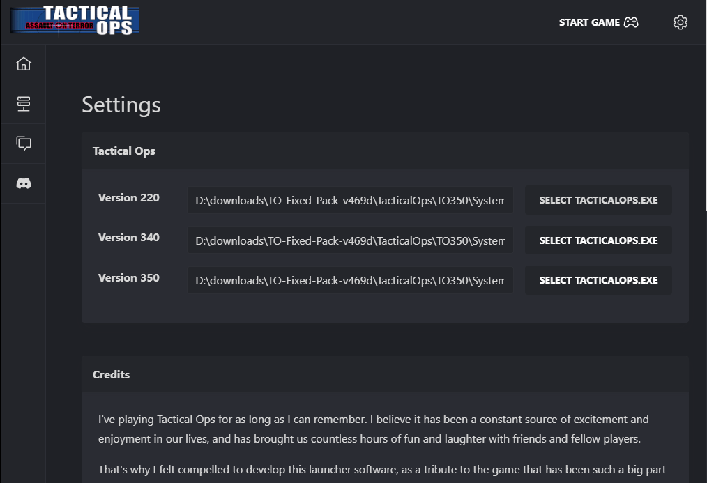
Task: Click the Credits section header
Action: click(x=112, y=375)
